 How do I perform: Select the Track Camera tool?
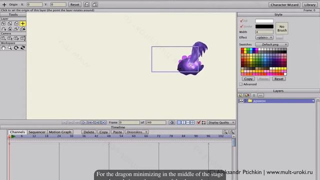tap(3, 38)
